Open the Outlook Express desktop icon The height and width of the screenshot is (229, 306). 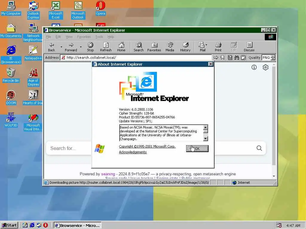[33, 10]
